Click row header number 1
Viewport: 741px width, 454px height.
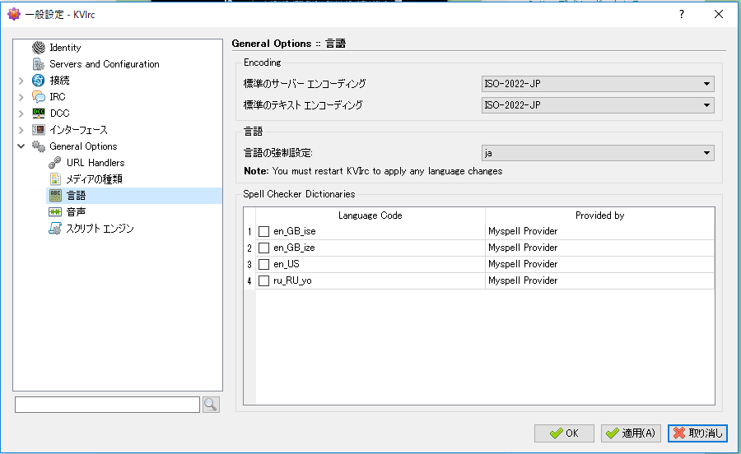point(249,231)
